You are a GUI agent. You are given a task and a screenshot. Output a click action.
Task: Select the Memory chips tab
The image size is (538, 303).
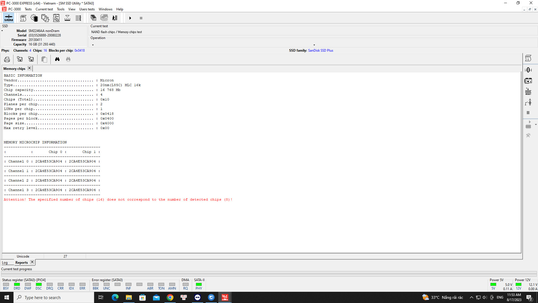click(x=14, y=69)
